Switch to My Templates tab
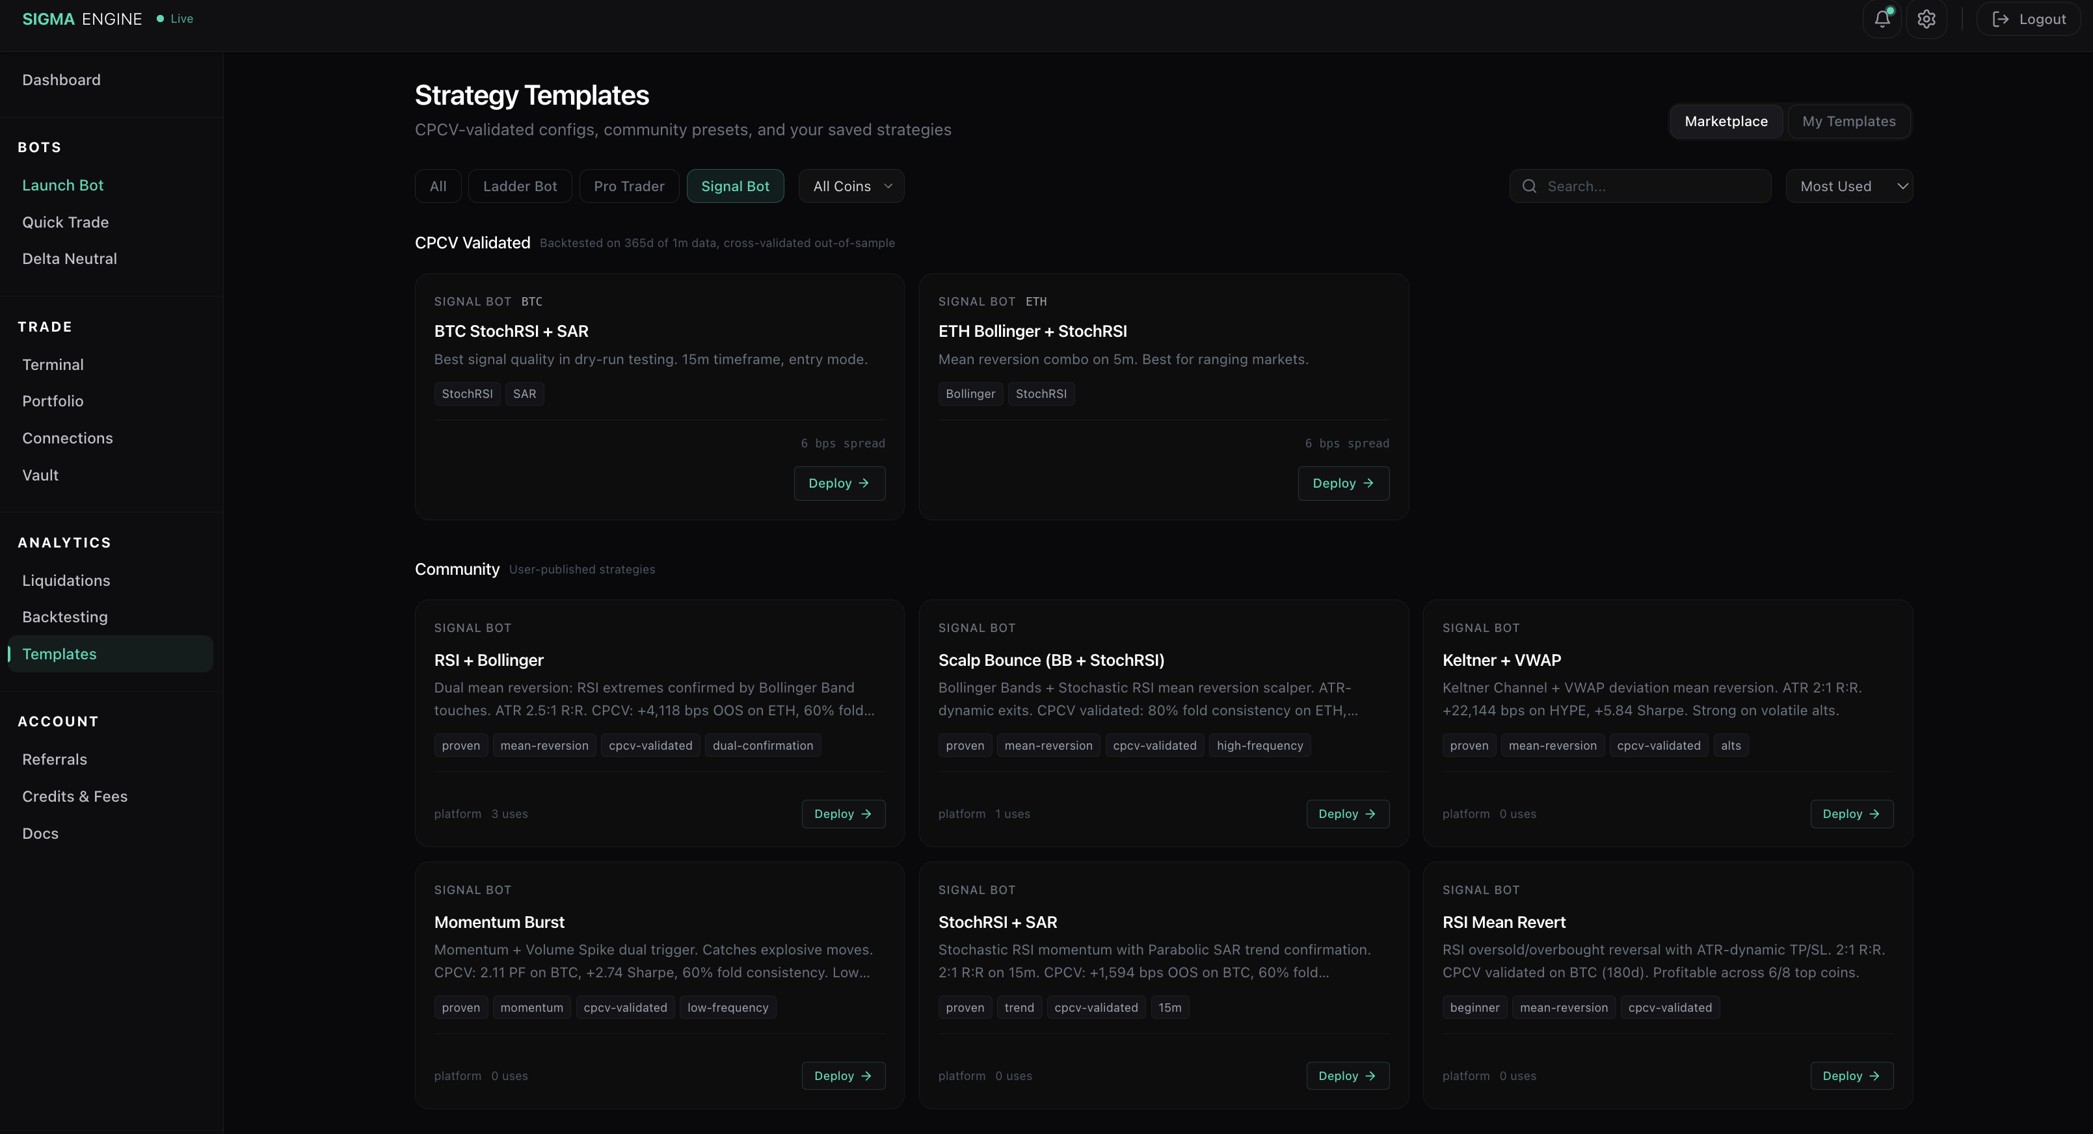Viewport: 2093px width, 1134px height. [x=1848, y=121]
